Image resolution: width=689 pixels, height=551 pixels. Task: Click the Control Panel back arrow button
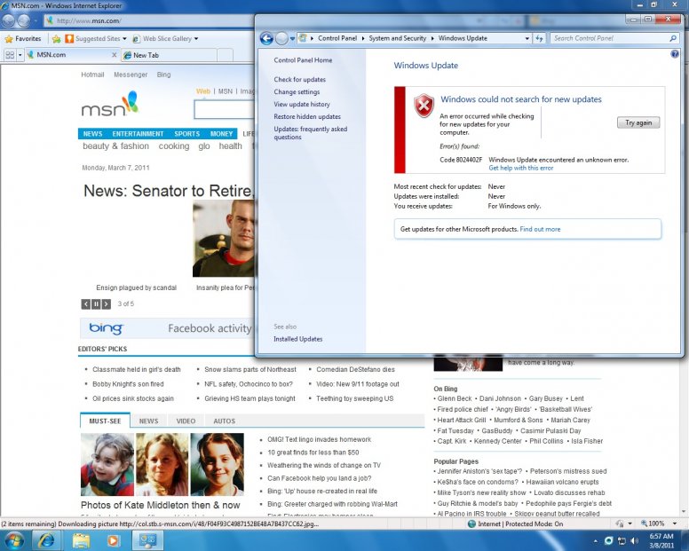pyautogui.click(x=266, y=38)
